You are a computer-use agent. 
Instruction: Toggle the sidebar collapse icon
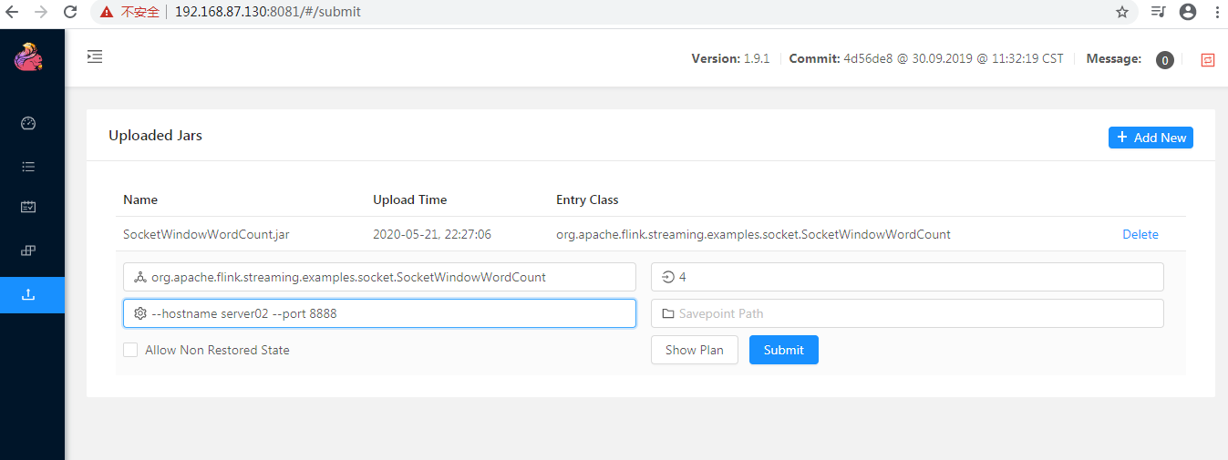[95, 56]
